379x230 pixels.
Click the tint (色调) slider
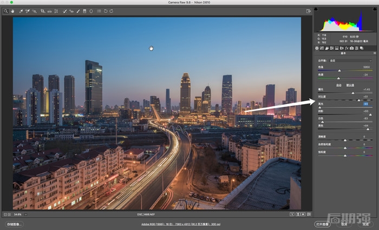(x=345, y=78)
